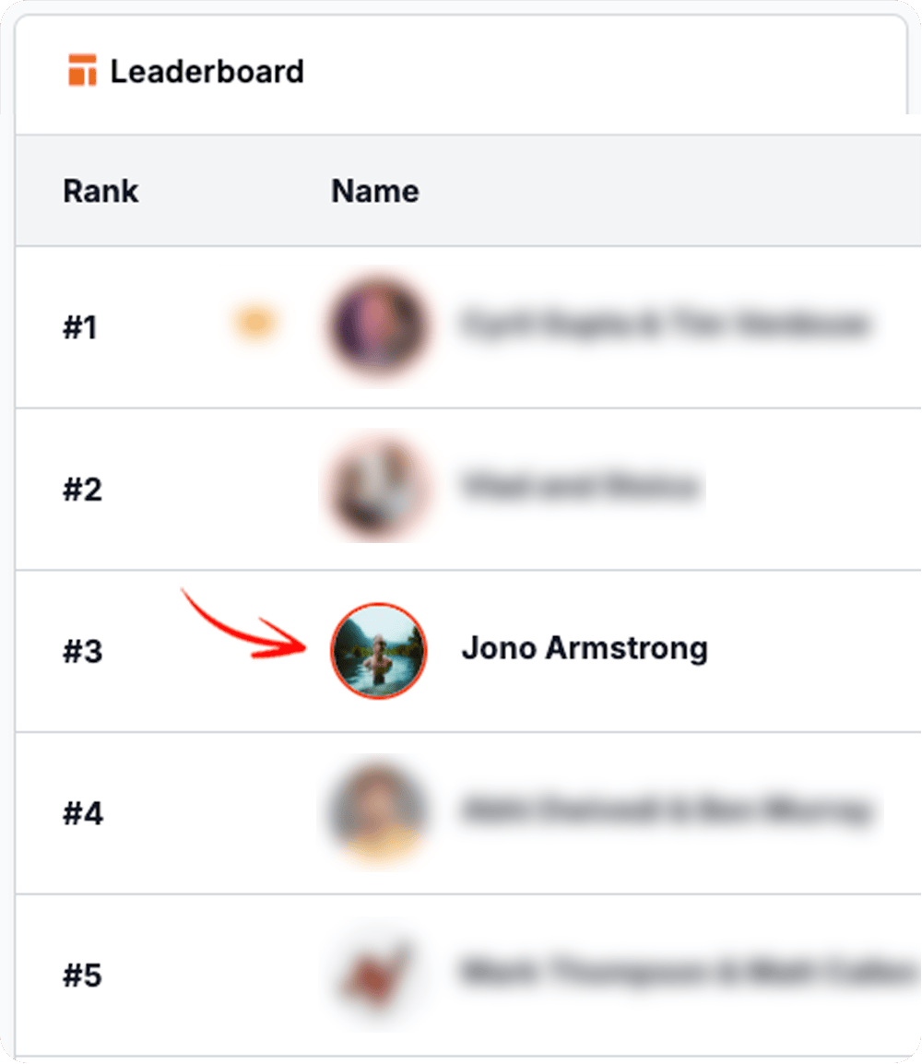
Task: Click the blurred name in rank #1 row
Action: (x=664, y=325)
